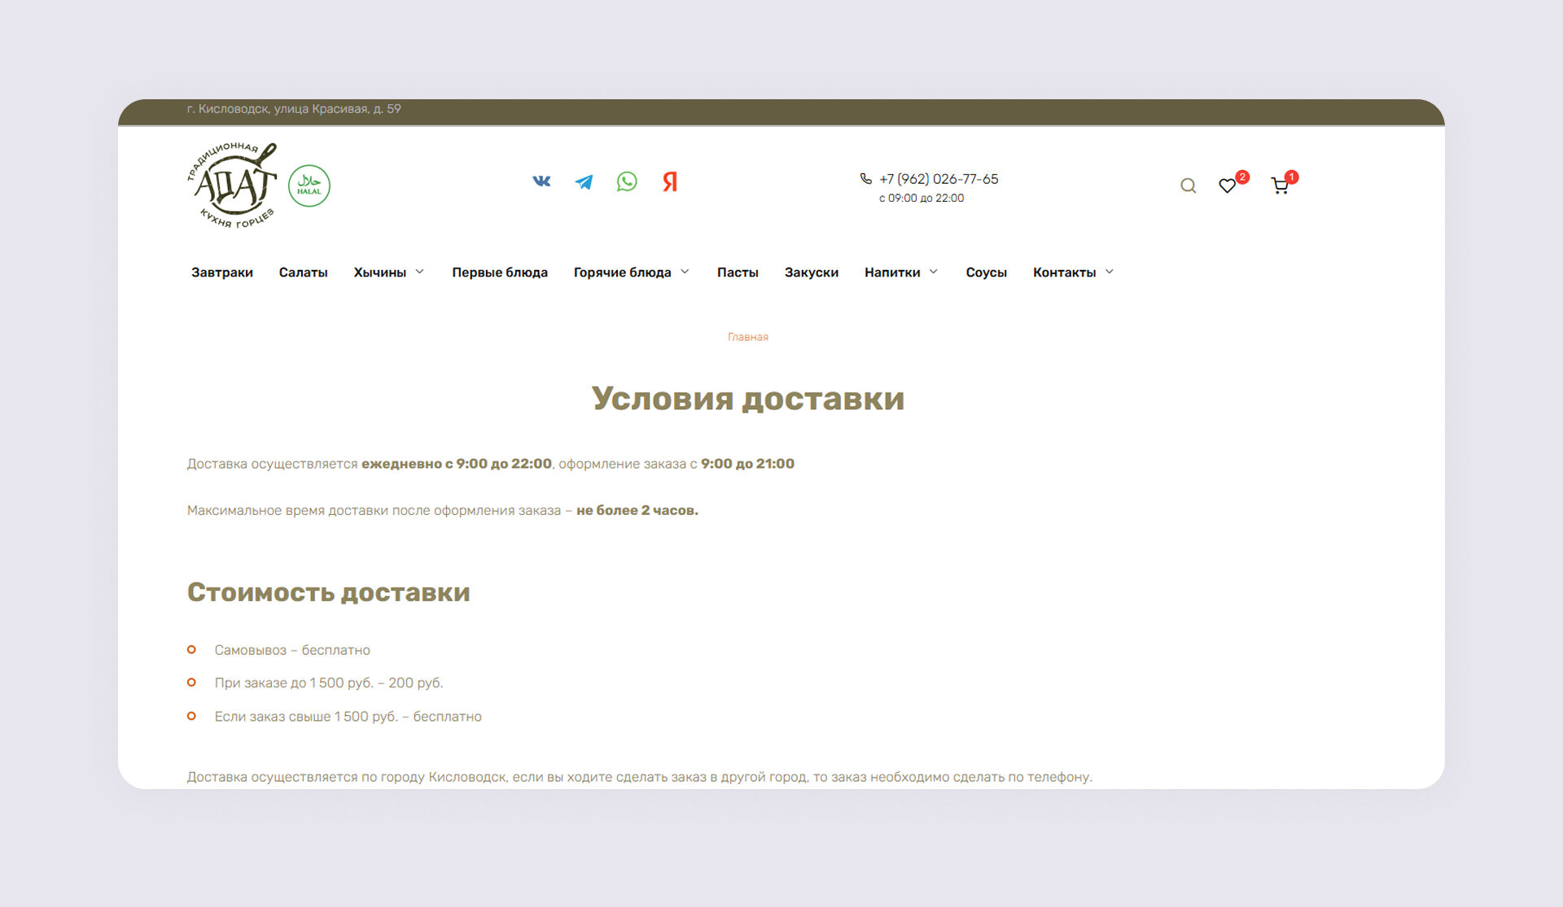Open the VK social media icon
1563x907 pixels.
(x=541, y=181)
